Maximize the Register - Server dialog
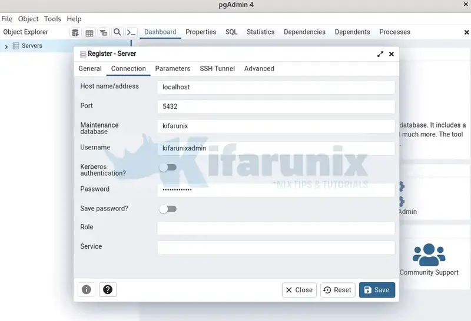 (x=380, y=54)
